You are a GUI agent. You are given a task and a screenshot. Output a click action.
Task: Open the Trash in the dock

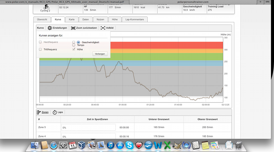[239, 145]
